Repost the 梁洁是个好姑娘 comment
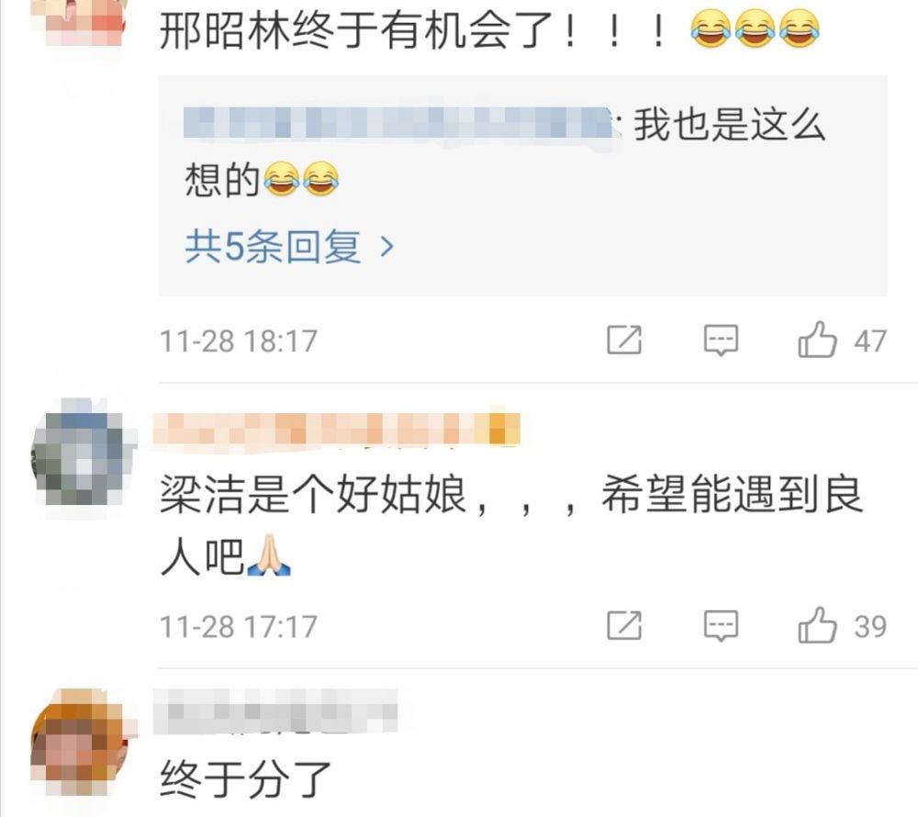The image size is (918, 817). [x=624, y=626]
